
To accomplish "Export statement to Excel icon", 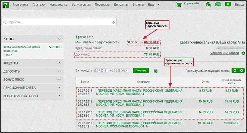I will [x=155, y=71].
